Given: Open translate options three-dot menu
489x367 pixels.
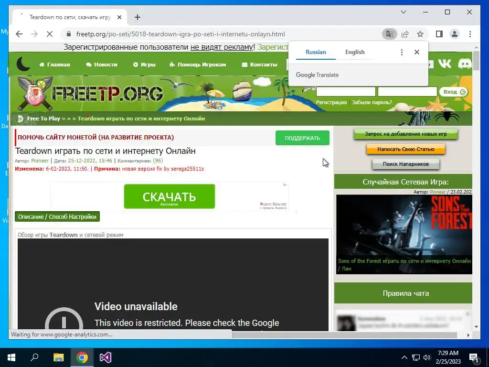Looking at the screenshot, I should [x=402, y=52].
